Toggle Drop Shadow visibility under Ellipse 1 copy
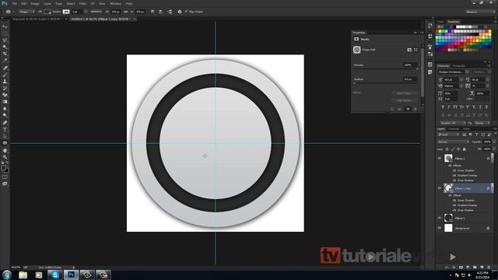This screenshot has width=498, height=280. click(454, 210)
